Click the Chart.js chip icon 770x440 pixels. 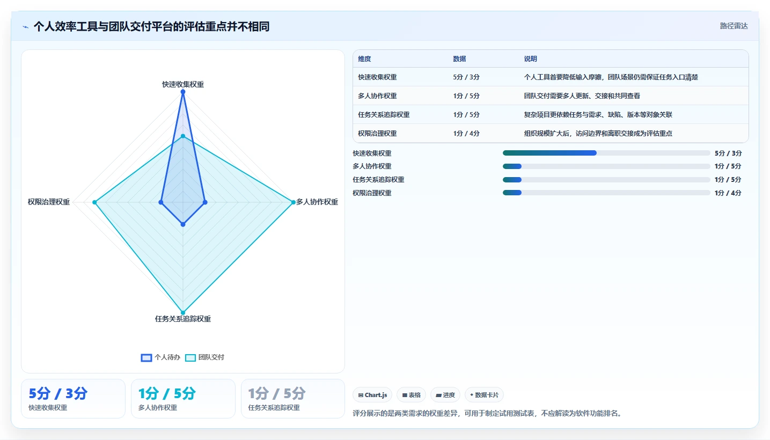click(361, 395)
